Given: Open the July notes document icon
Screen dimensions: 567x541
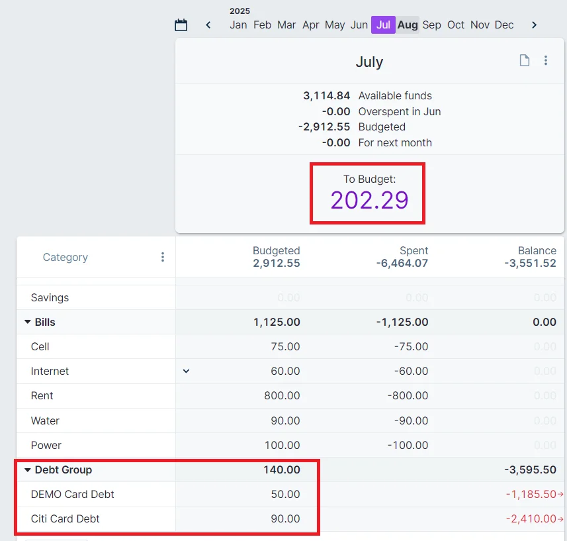Looking at the screenshot, I should point(524,61).
